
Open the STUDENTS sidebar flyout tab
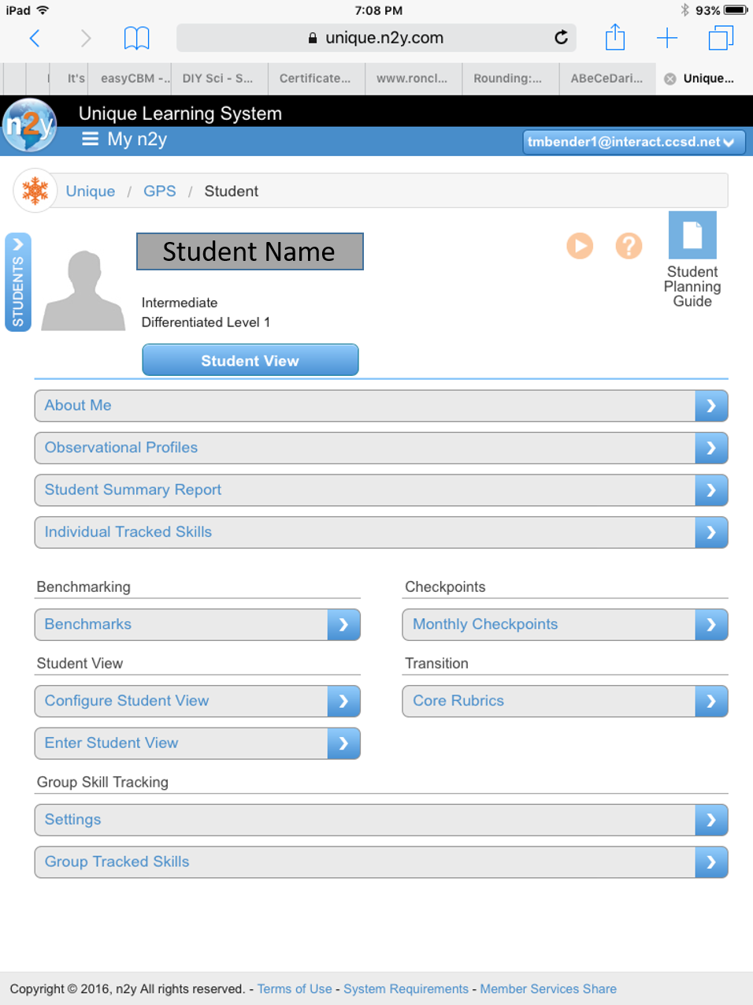click(x=17, y=281)
